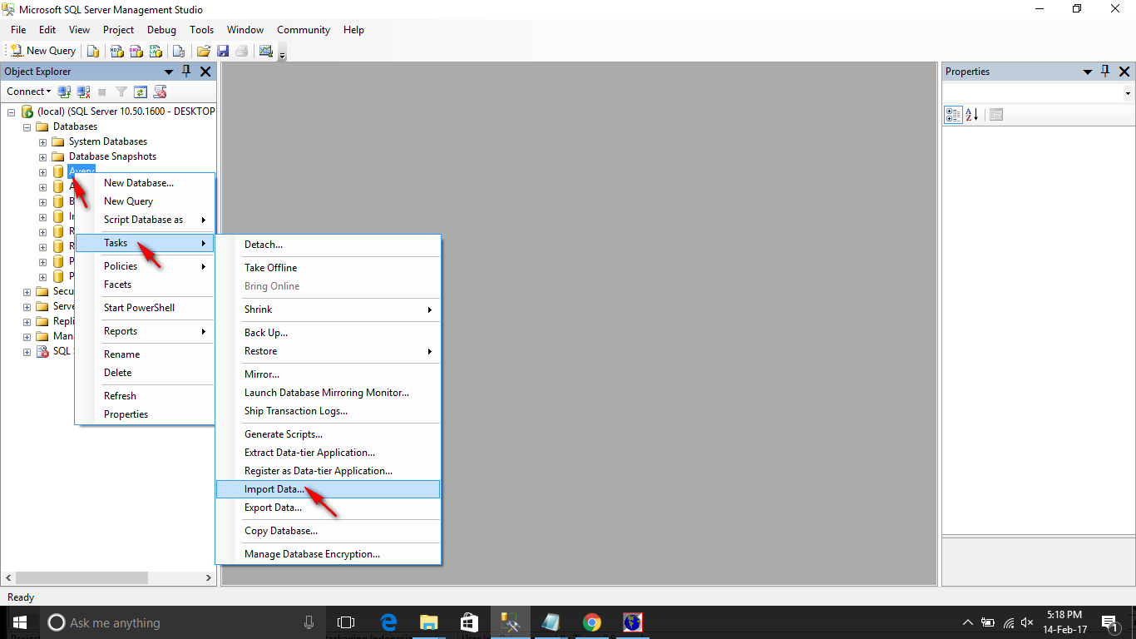Select the Analysis Services MDX Query icon
The image size is (1136, 639).
116,51
